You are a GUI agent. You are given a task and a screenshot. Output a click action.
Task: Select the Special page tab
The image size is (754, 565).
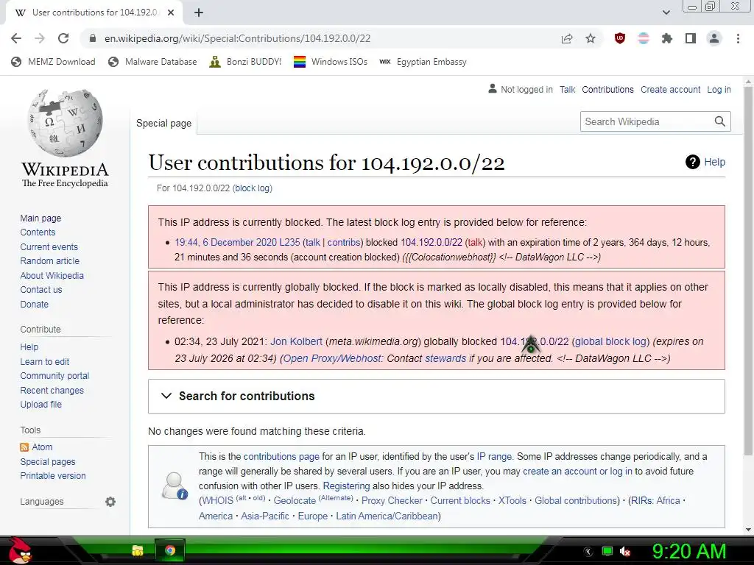click(164, 124)
